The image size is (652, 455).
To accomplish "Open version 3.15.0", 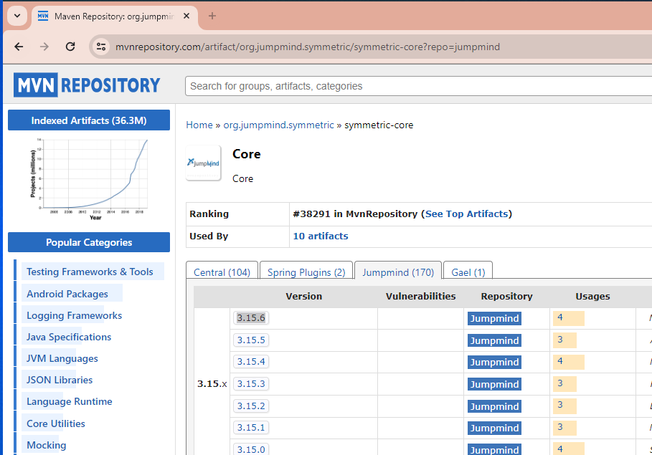I will click(251, 449).
